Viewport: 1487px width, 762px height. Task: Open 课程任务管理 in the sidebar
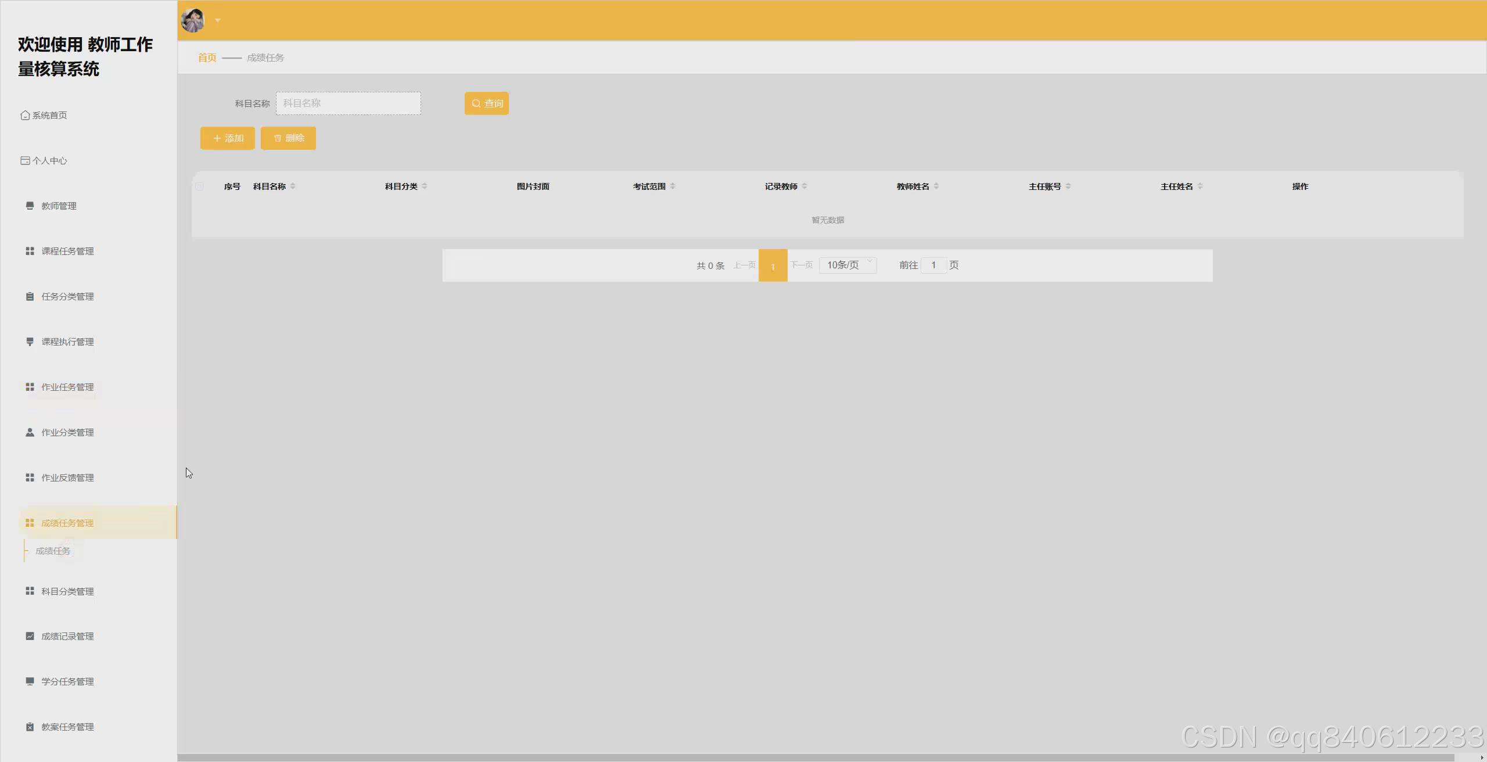click(67, 251)
